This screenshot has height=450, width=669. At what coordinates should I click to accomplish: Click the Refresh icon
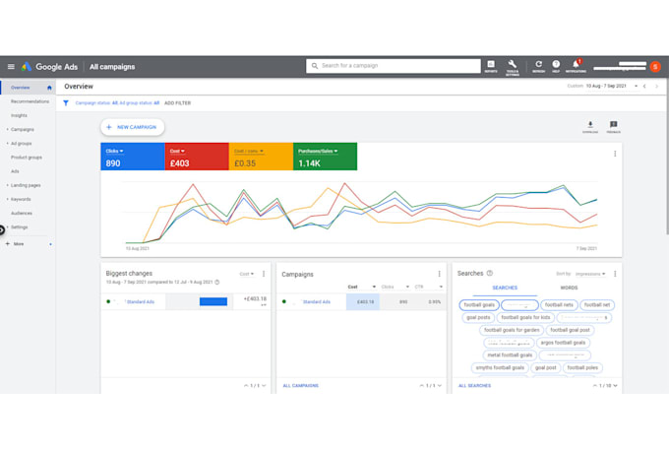click(x=538, y=66)
